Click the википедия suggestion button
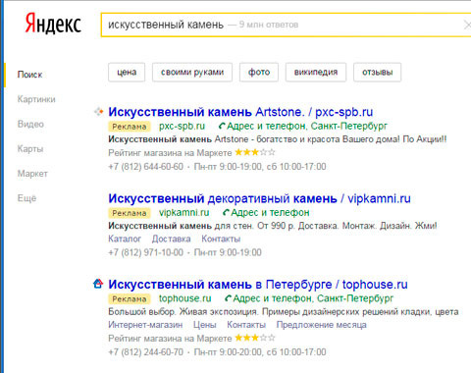The height and width of the screenshot is (373, 471). click(x=316, y=72)
